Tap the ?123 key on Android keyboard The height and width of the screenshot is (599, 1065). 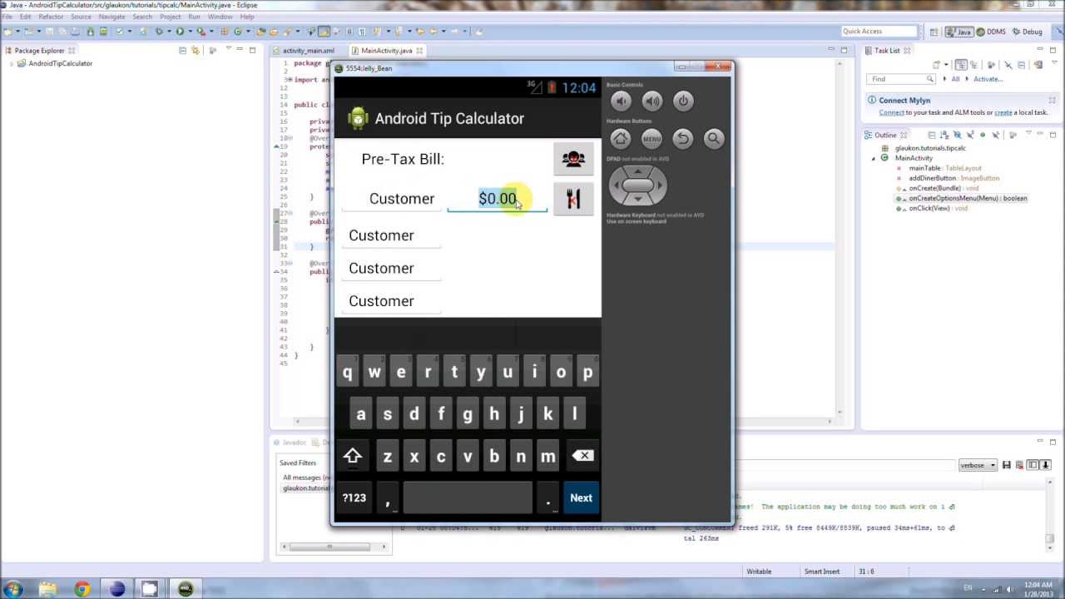coord(354,498)
